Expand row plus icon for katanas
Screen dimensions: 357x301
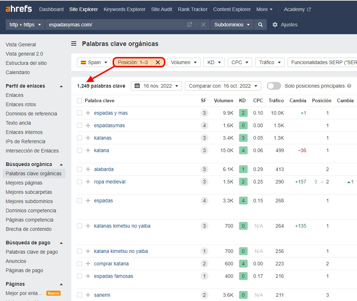(x=88, y=138)
